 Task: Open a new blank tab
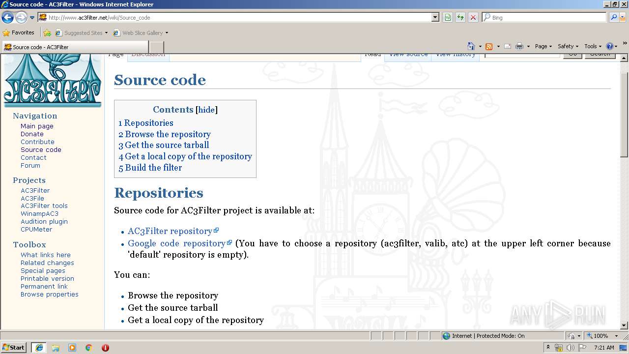(x=156, y=47)
